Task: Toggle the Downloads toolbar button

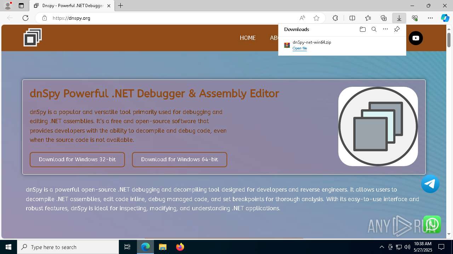Action: coord(399,18)
